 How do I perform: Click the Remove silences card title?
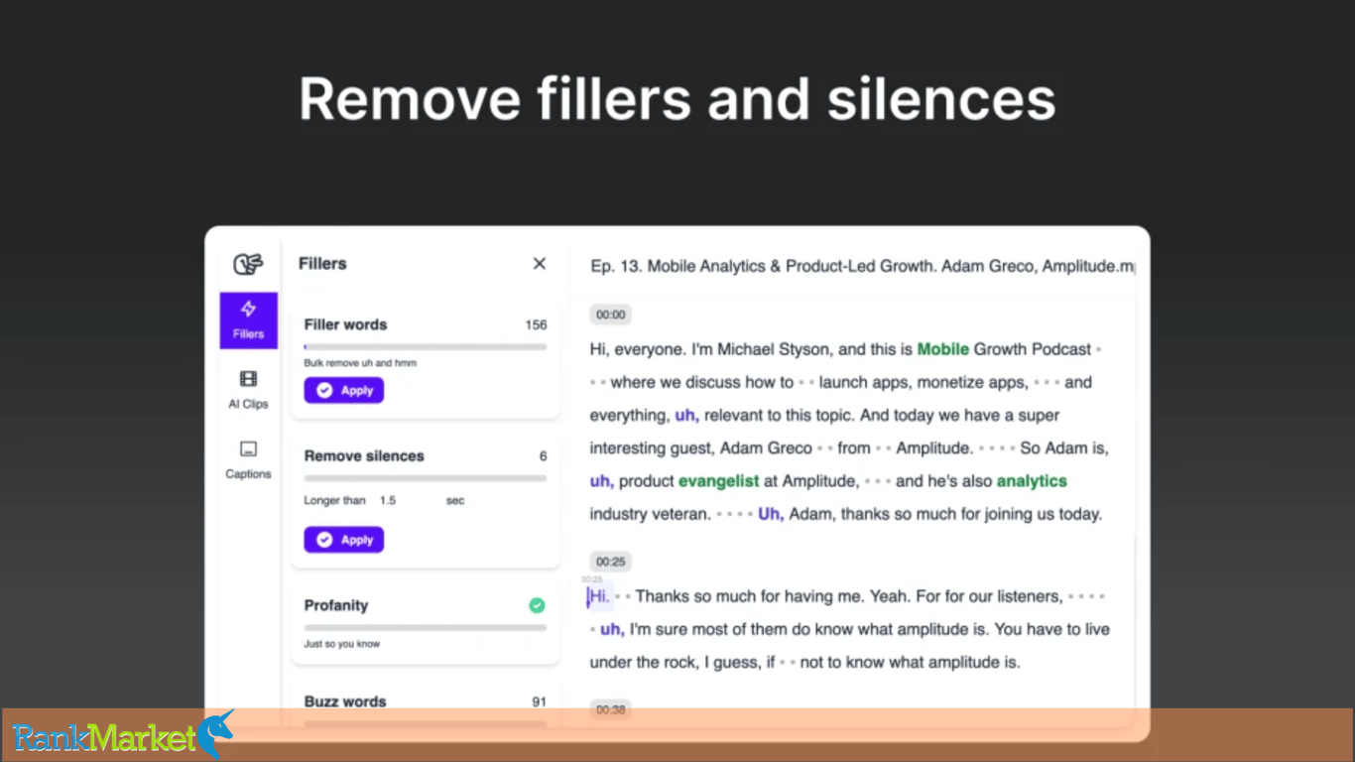click(x=364, y=456)
